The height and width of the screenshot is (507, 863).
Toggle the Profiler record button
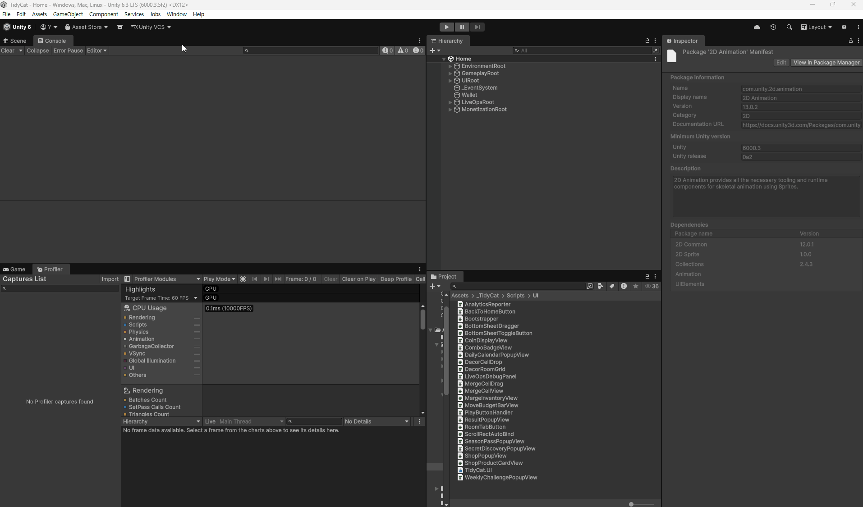coord(243,279)
